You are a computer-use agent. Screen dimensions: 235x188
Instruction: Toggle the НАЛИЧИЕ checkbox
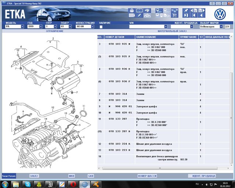click(101, 27)
